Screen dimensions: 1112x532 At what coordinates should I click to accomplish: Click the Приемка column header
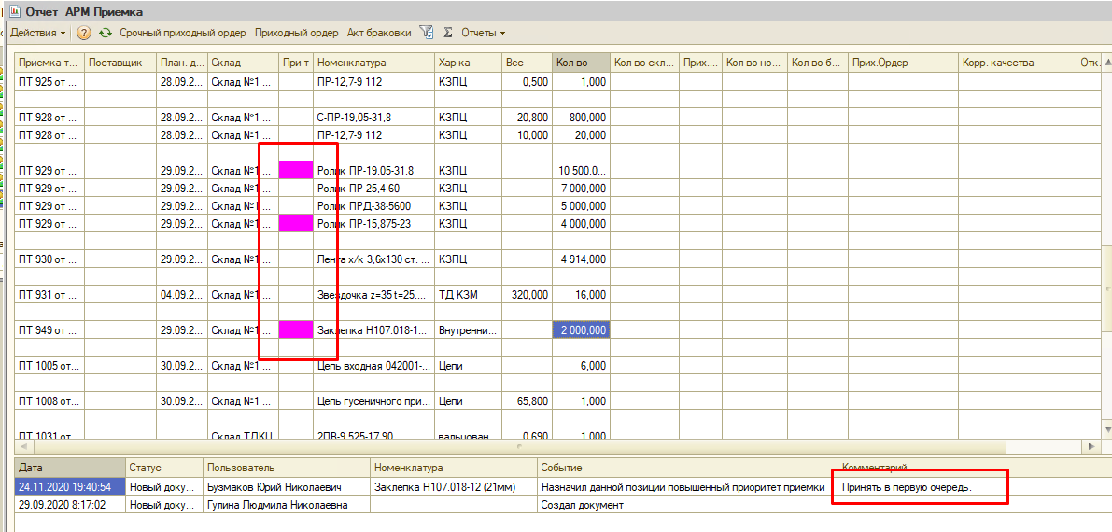(x=49, y=63)
